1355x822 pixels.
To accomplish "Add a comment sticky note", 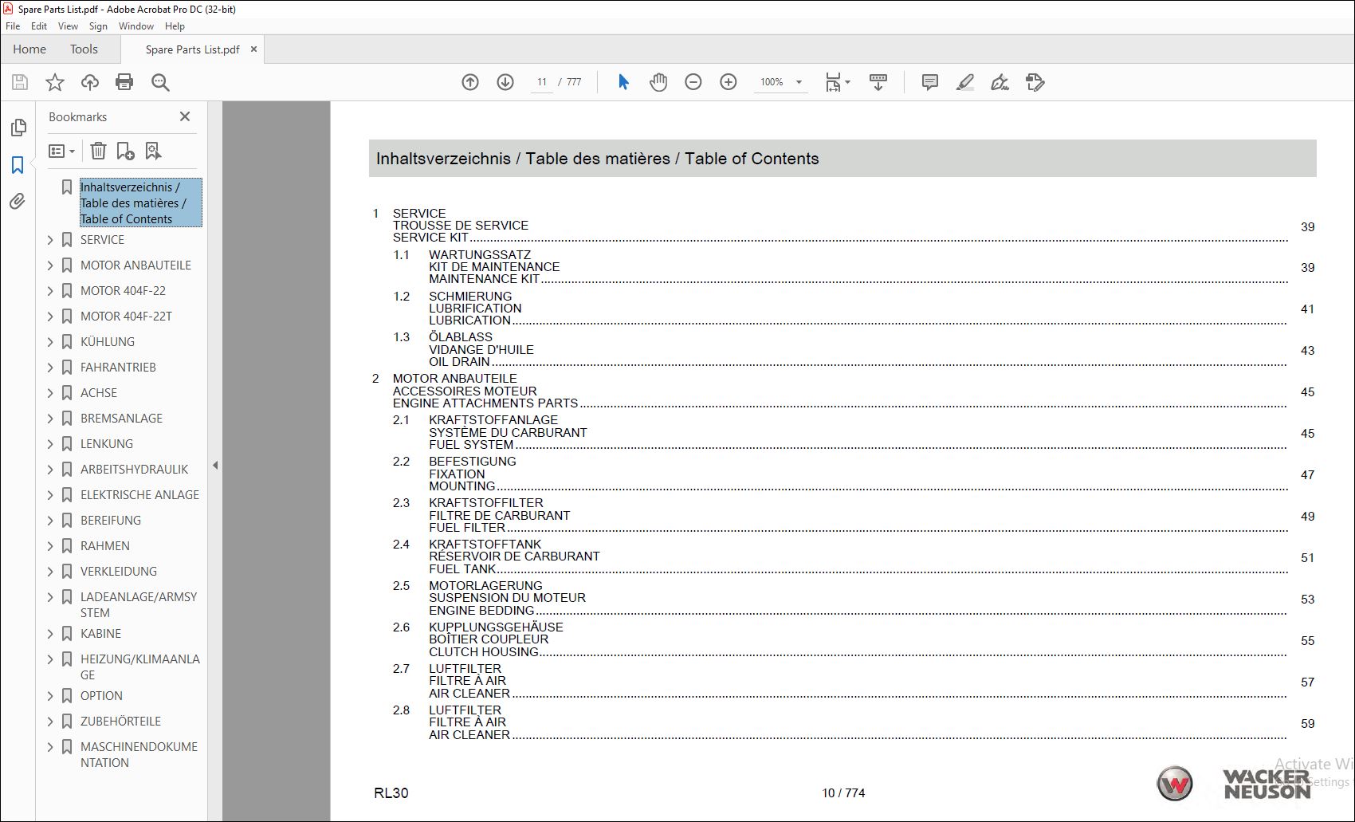I will tap(929, 82).
